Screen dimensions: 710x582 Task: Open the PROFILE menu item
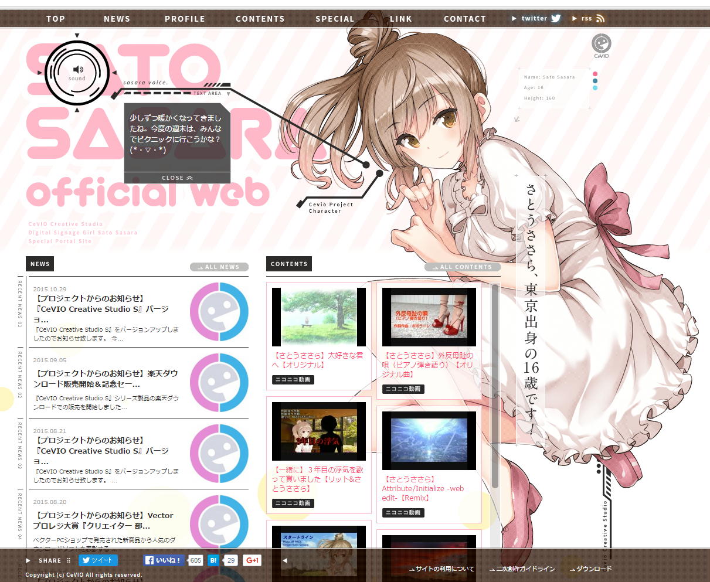pos(185,19)
